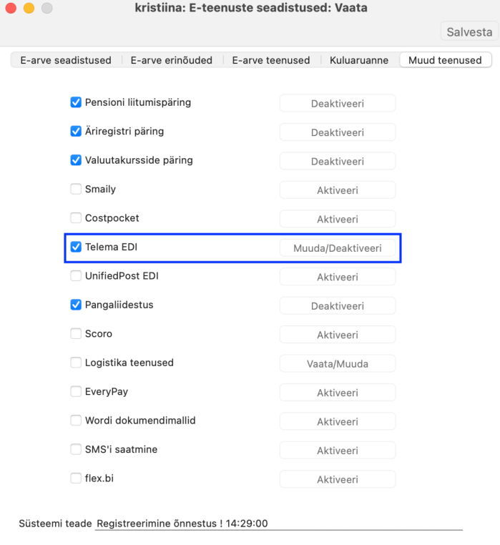Check the flex.bi checkbox
Image resolution: width=500 pixels, height=545 pixels.
click(x=76, y=478)
